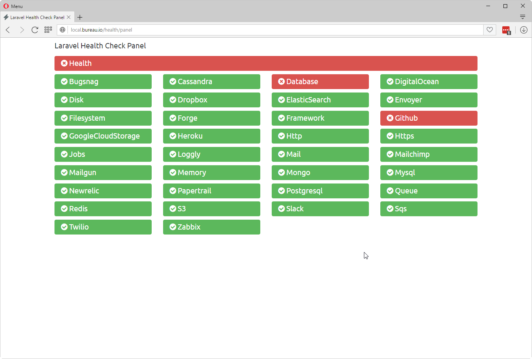Go back to previous page
The image size is (532, 359).
point(8,30)
